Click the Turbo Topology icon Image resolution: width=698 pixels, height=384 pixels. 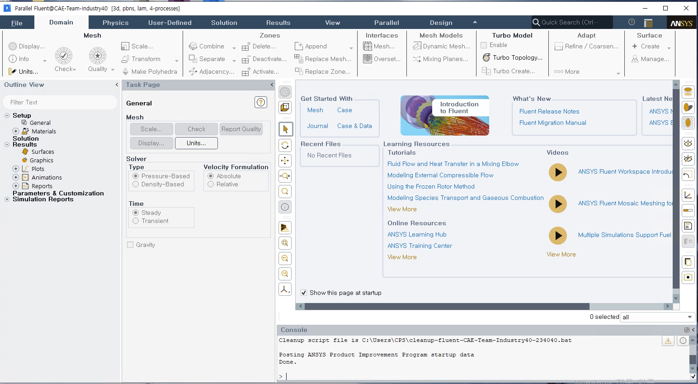[486, 58]
